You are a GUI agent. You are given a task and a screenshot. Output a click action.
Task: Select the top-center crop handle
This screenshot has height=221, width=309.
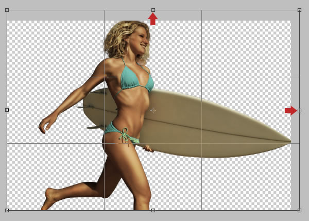click(x=153, y=10)
